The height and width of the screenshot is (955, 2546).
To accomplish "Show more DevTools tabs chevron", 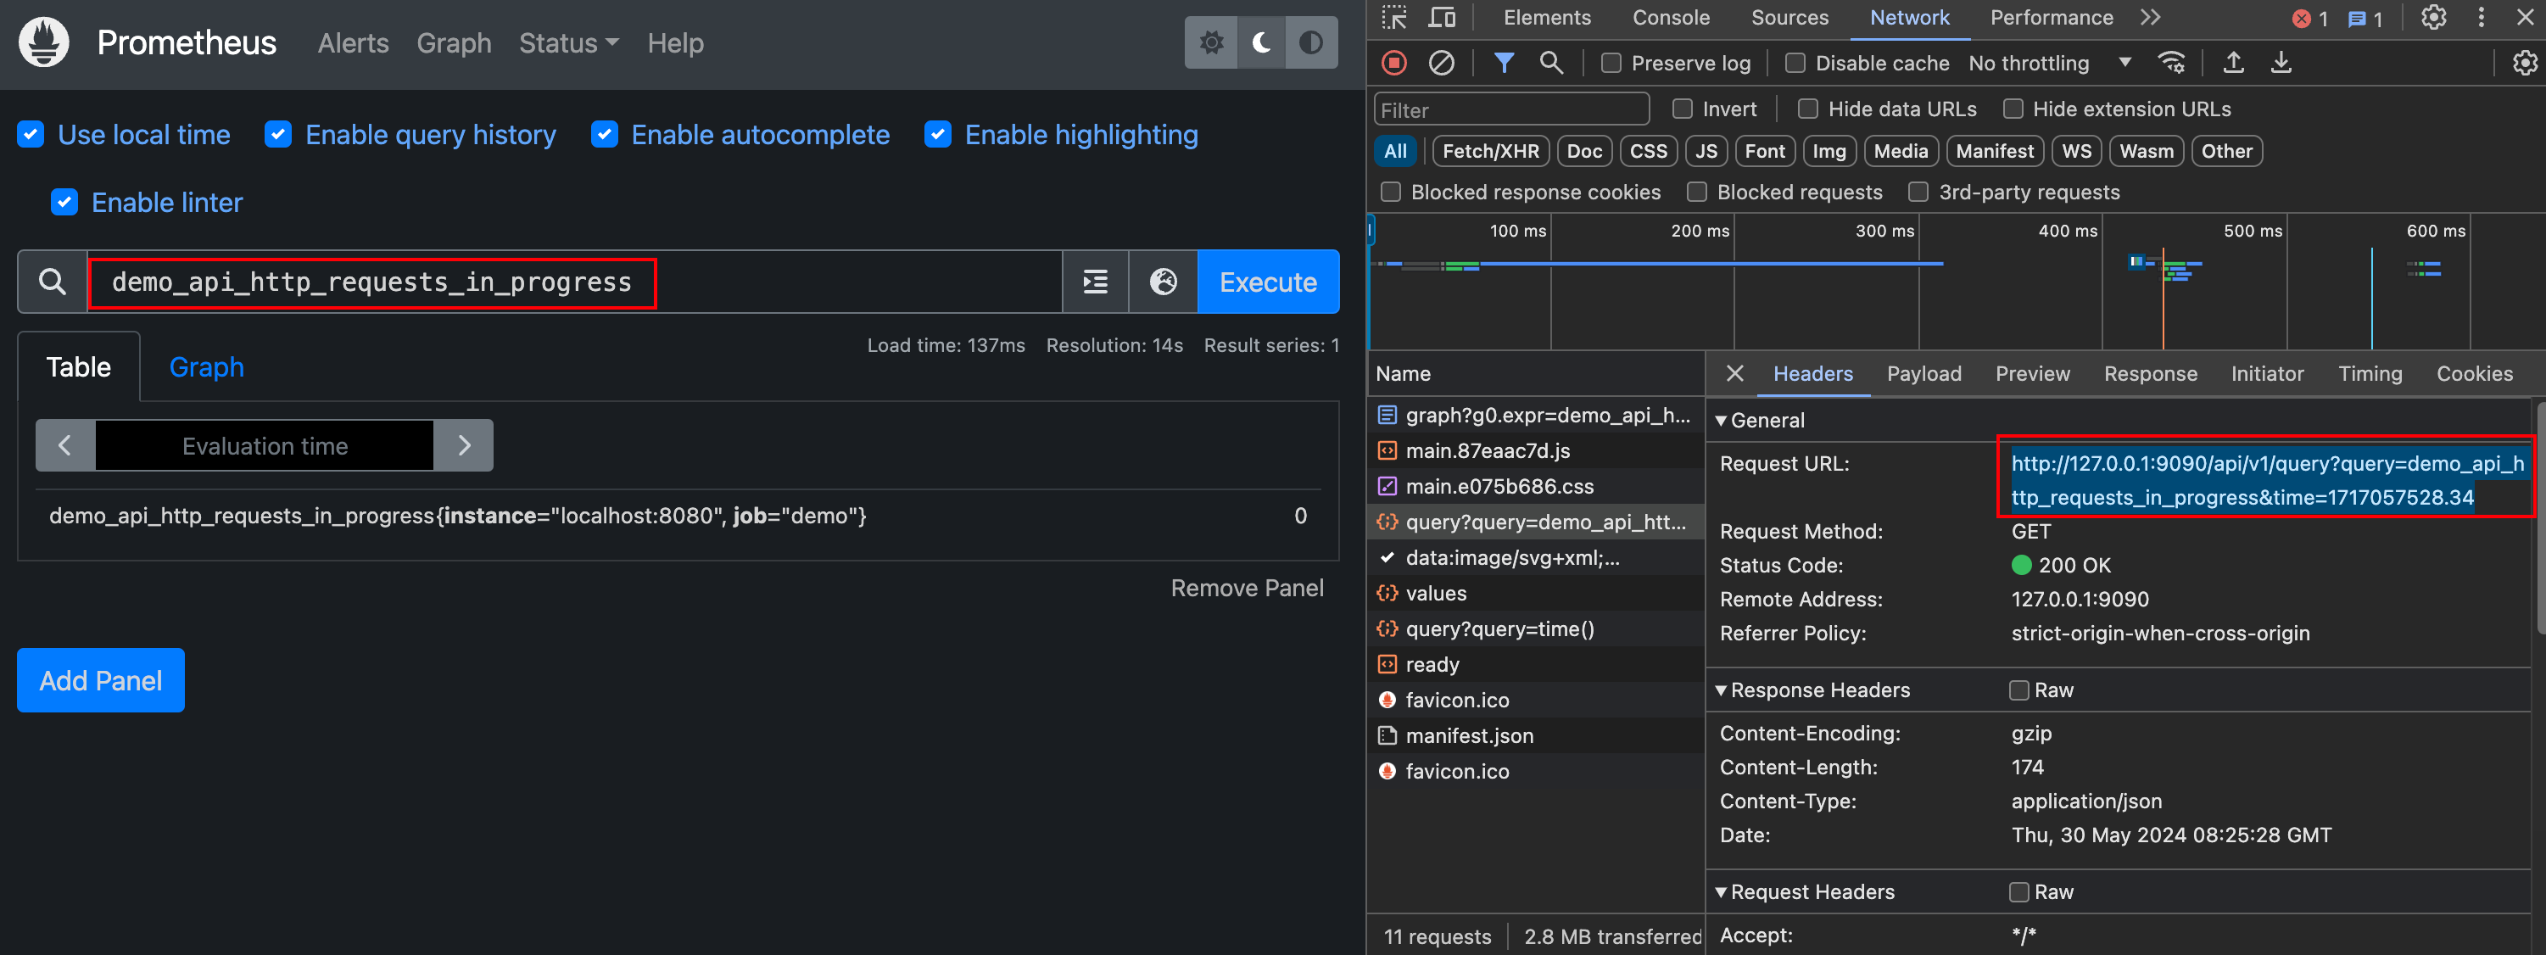I will (2151, 18).
